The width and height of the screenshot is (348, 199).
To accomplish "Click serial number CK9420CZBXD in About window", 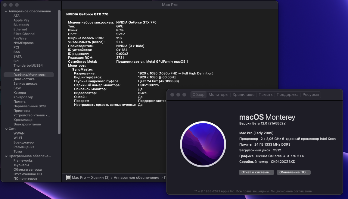I will (283, 162).
